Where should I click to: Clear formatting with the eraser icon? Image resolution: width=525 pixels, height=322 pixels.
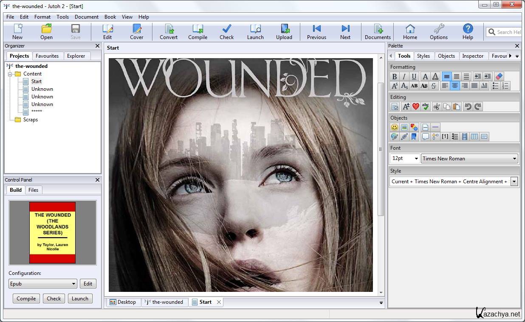point(499,76)
